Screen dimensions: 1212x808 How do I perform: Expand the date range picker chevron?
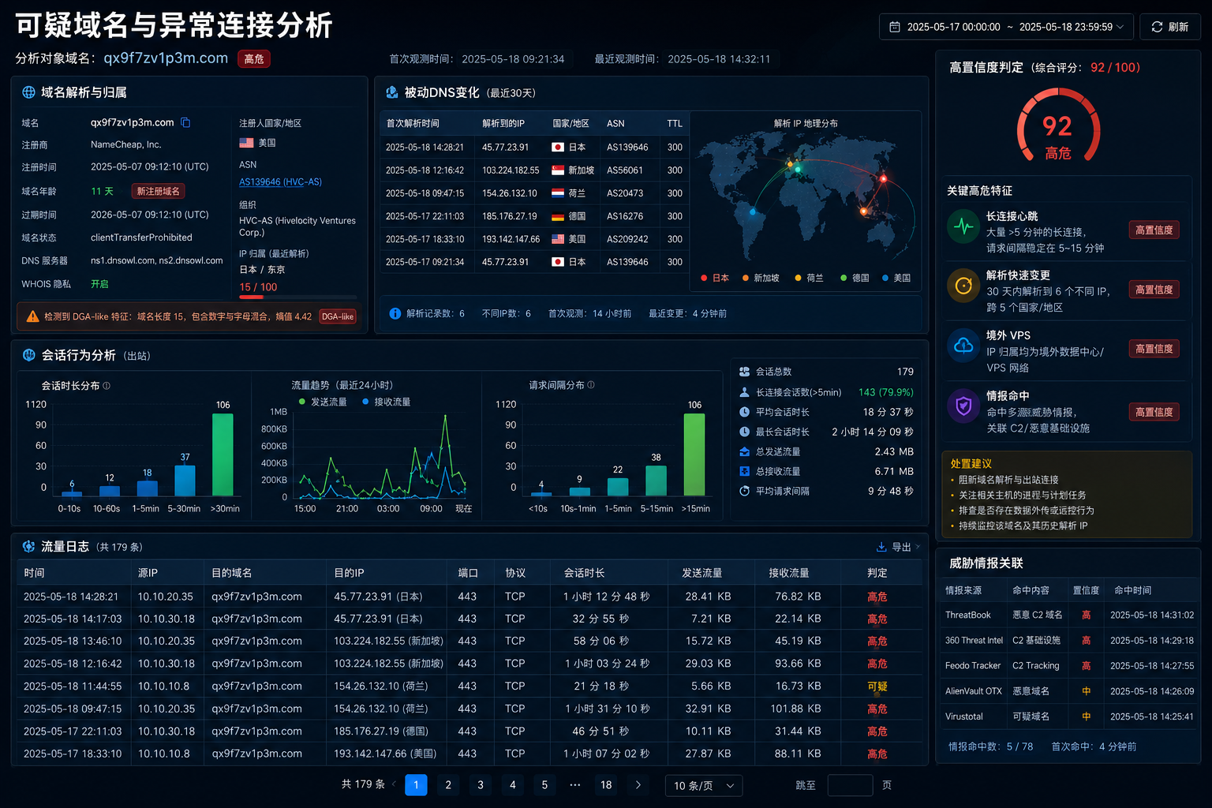[1121, 27]
